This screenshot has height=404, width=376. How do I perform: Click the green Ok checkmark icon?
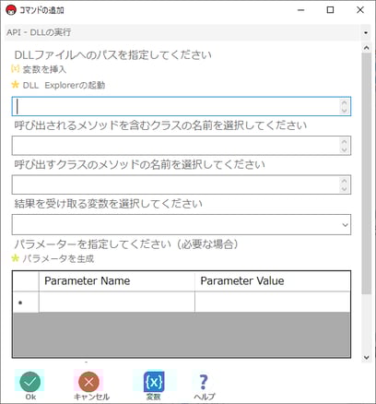(29, 382)
